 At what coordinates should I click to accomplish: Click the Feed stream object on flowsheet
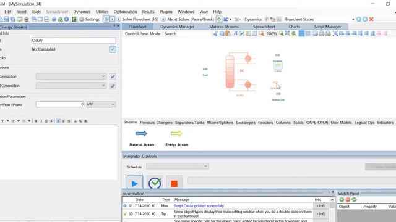[x=205, y=69]
